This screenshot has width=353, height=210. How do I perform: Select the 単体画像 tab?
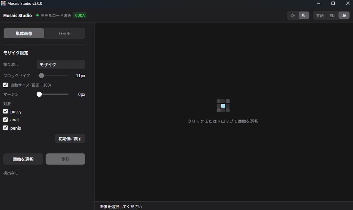pos(24,33)
